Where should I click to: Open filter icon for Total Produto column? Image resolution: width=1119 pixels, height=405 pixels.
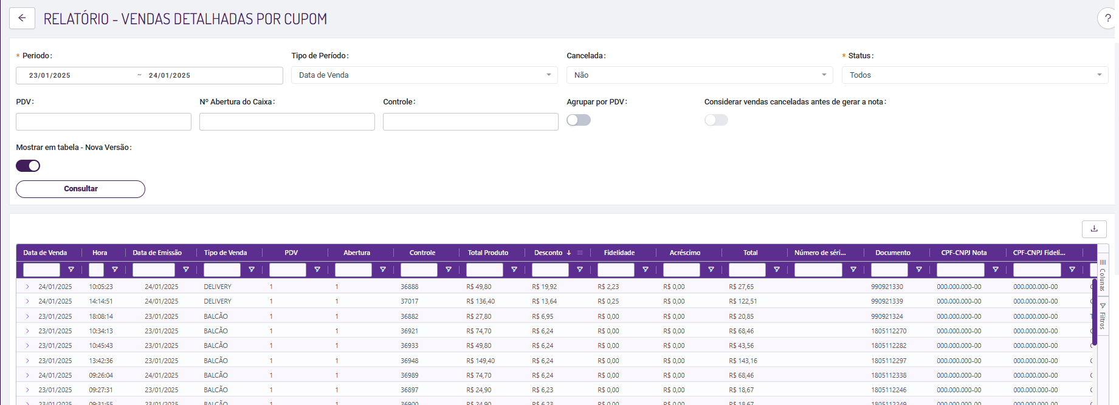click(514, 270)
